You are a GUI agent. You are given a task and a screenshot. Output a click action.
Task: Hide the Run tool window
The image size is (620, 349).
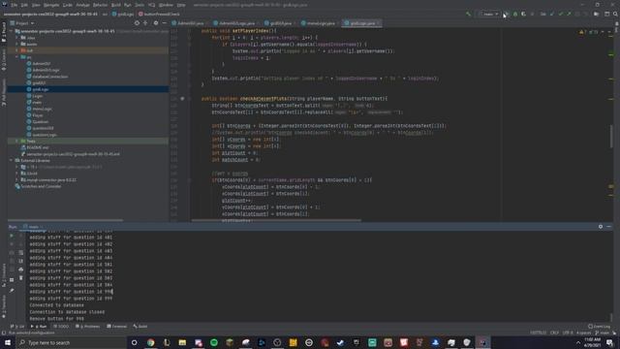(x=609, y=226)
